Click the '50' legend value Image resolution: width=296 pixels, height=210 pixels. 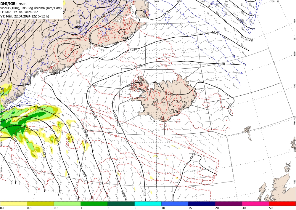click(271, 208)
